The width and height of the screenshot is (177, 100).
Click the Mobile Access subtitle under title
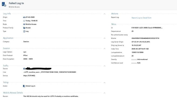click(14, 7)
